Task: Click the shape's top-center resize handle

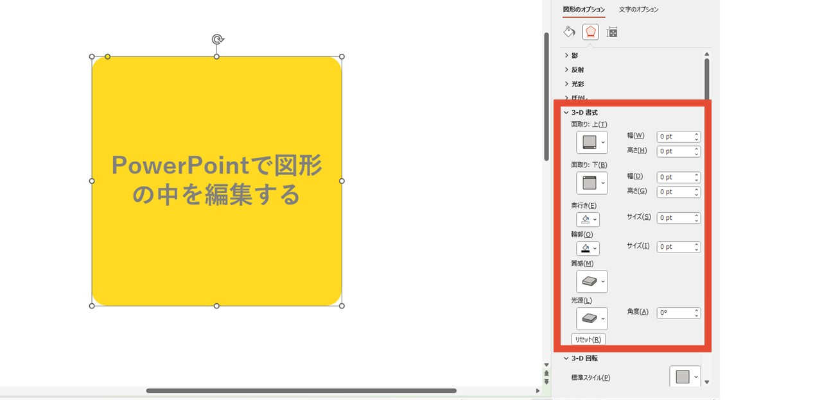Action: (216, 56)
